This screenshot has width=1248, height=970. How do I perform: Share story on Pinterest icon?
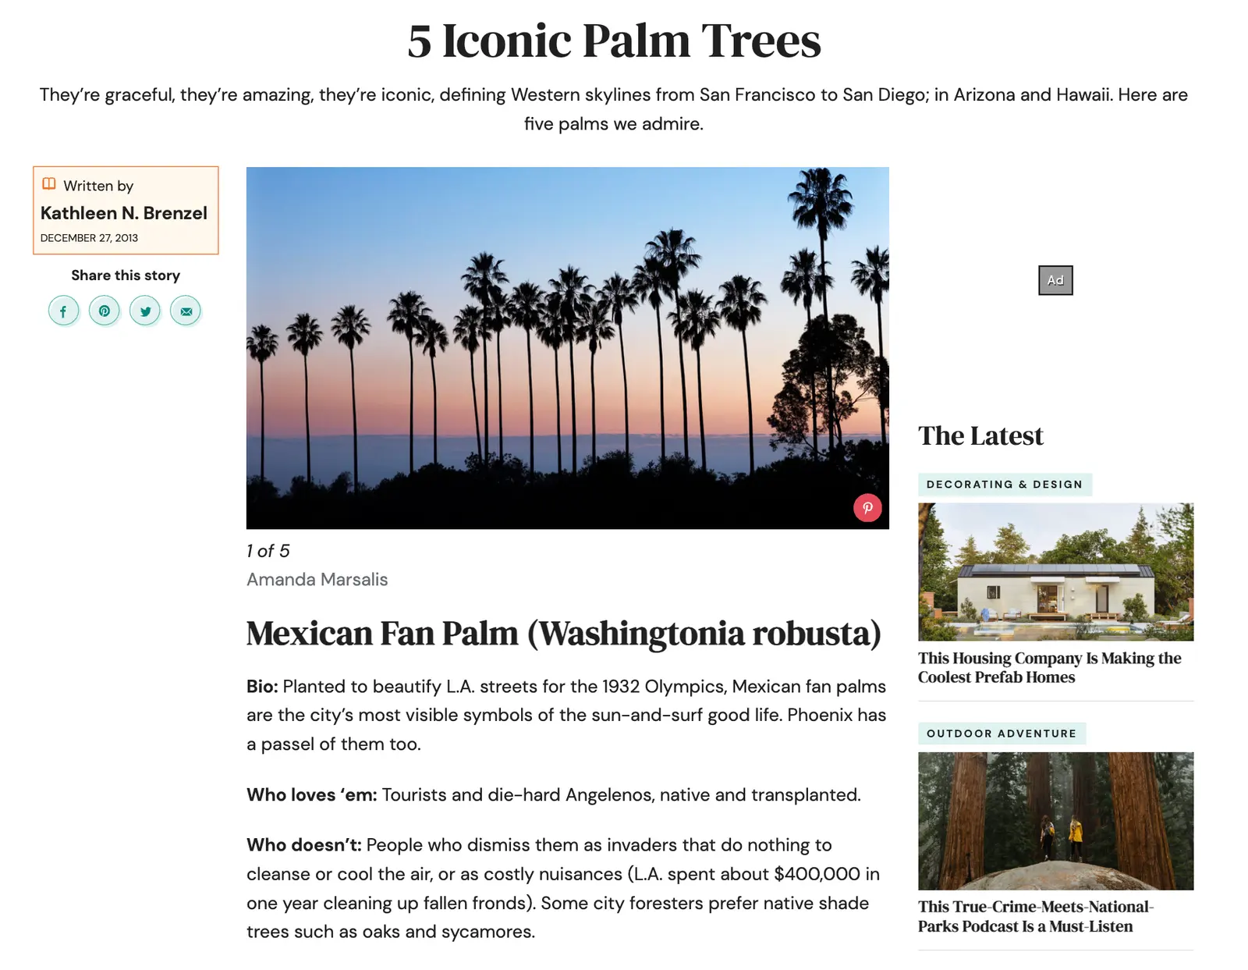(105, 311)
